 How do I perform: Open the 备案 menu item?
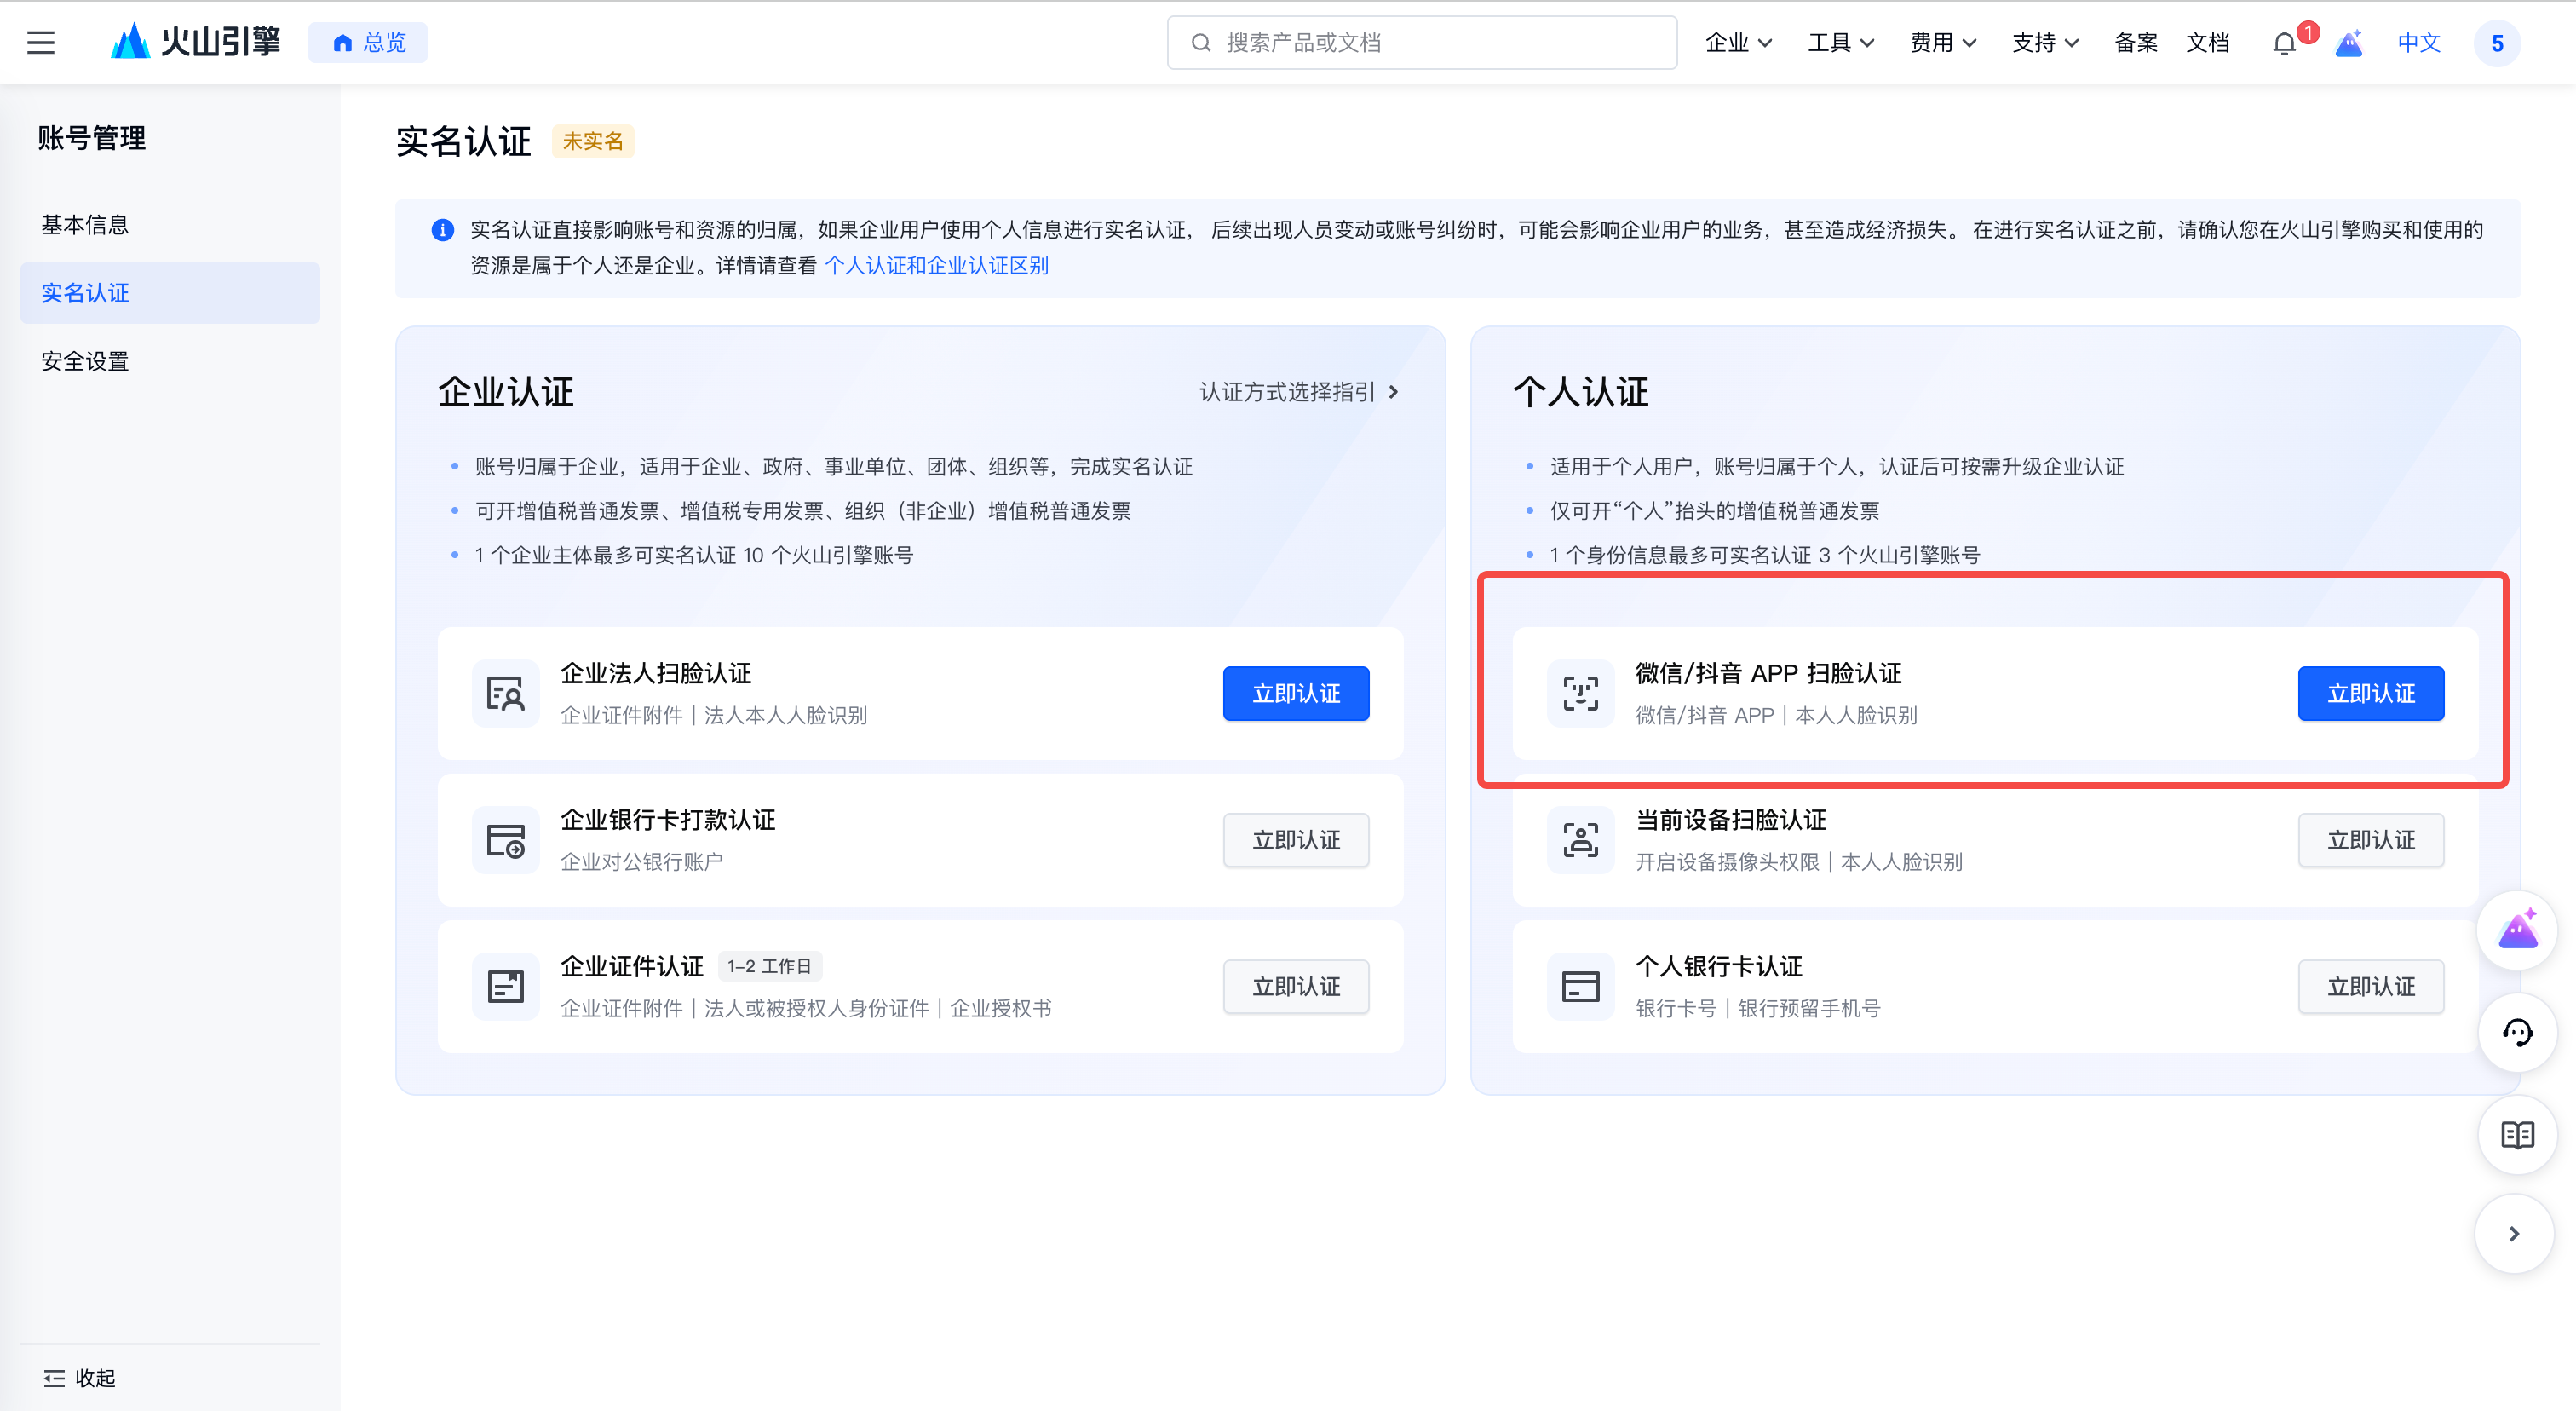[x=2135, y=42]
